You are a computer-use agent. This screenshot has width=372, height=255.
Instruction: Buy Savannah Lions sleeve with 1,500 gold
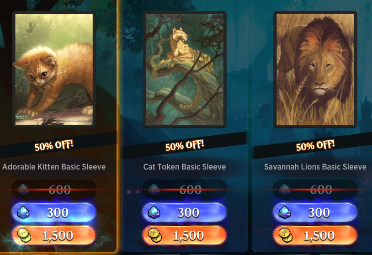[315, 235]
